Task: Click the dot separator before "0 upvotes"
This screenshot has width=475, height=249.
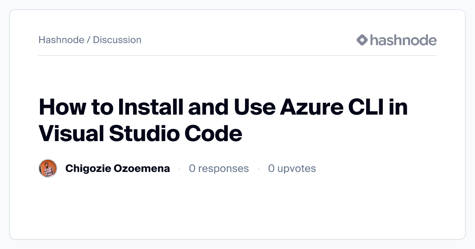Action: [258, 169]
